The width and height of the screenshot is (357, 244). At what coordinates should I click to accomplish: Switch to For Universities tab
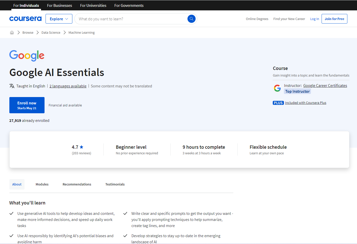[93, 5]
